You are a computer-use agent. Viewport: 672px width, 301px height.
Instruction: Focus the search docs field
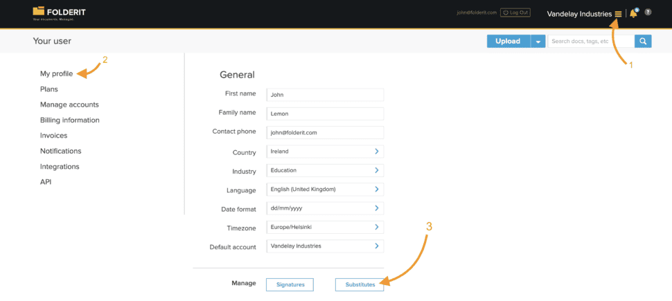[590, 41]
